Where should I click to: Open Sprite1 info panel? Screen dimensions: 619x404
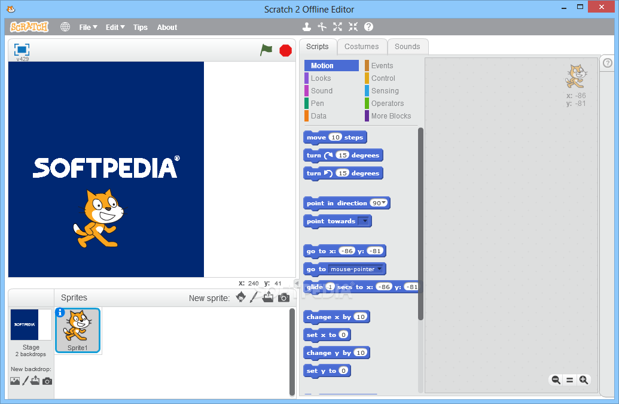tap(60, 312)
